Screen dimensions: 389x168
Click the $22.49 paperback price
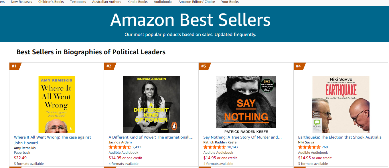[x=20, y=158]
